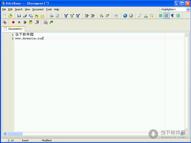
Task: Decrease the indent
Action: click(93, 16)
